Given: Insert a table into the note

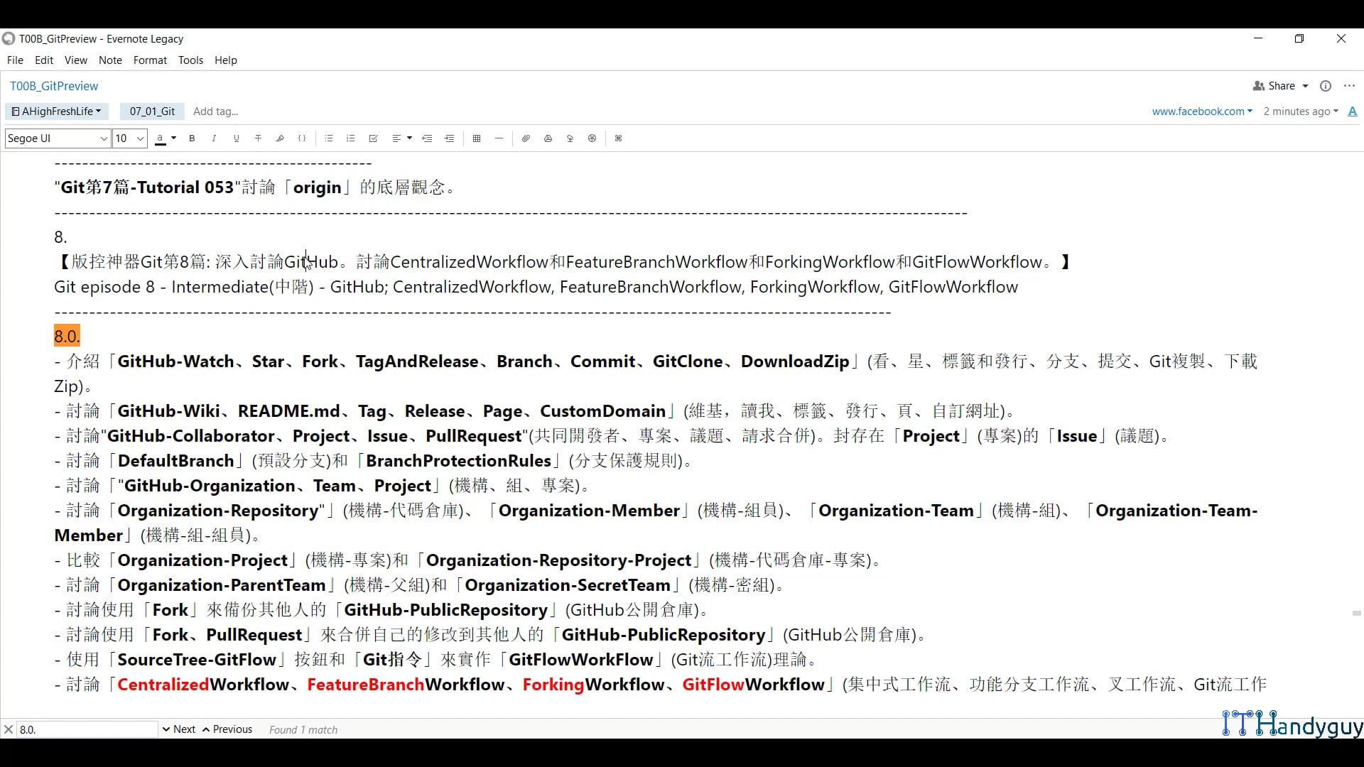Looking at the screenshot, I should (477, 138).
